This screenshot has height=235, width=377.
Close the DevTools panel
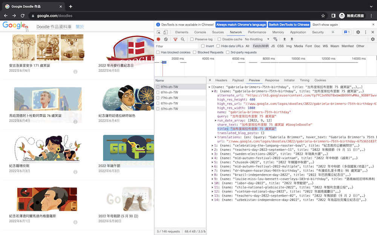click(373, 32)
